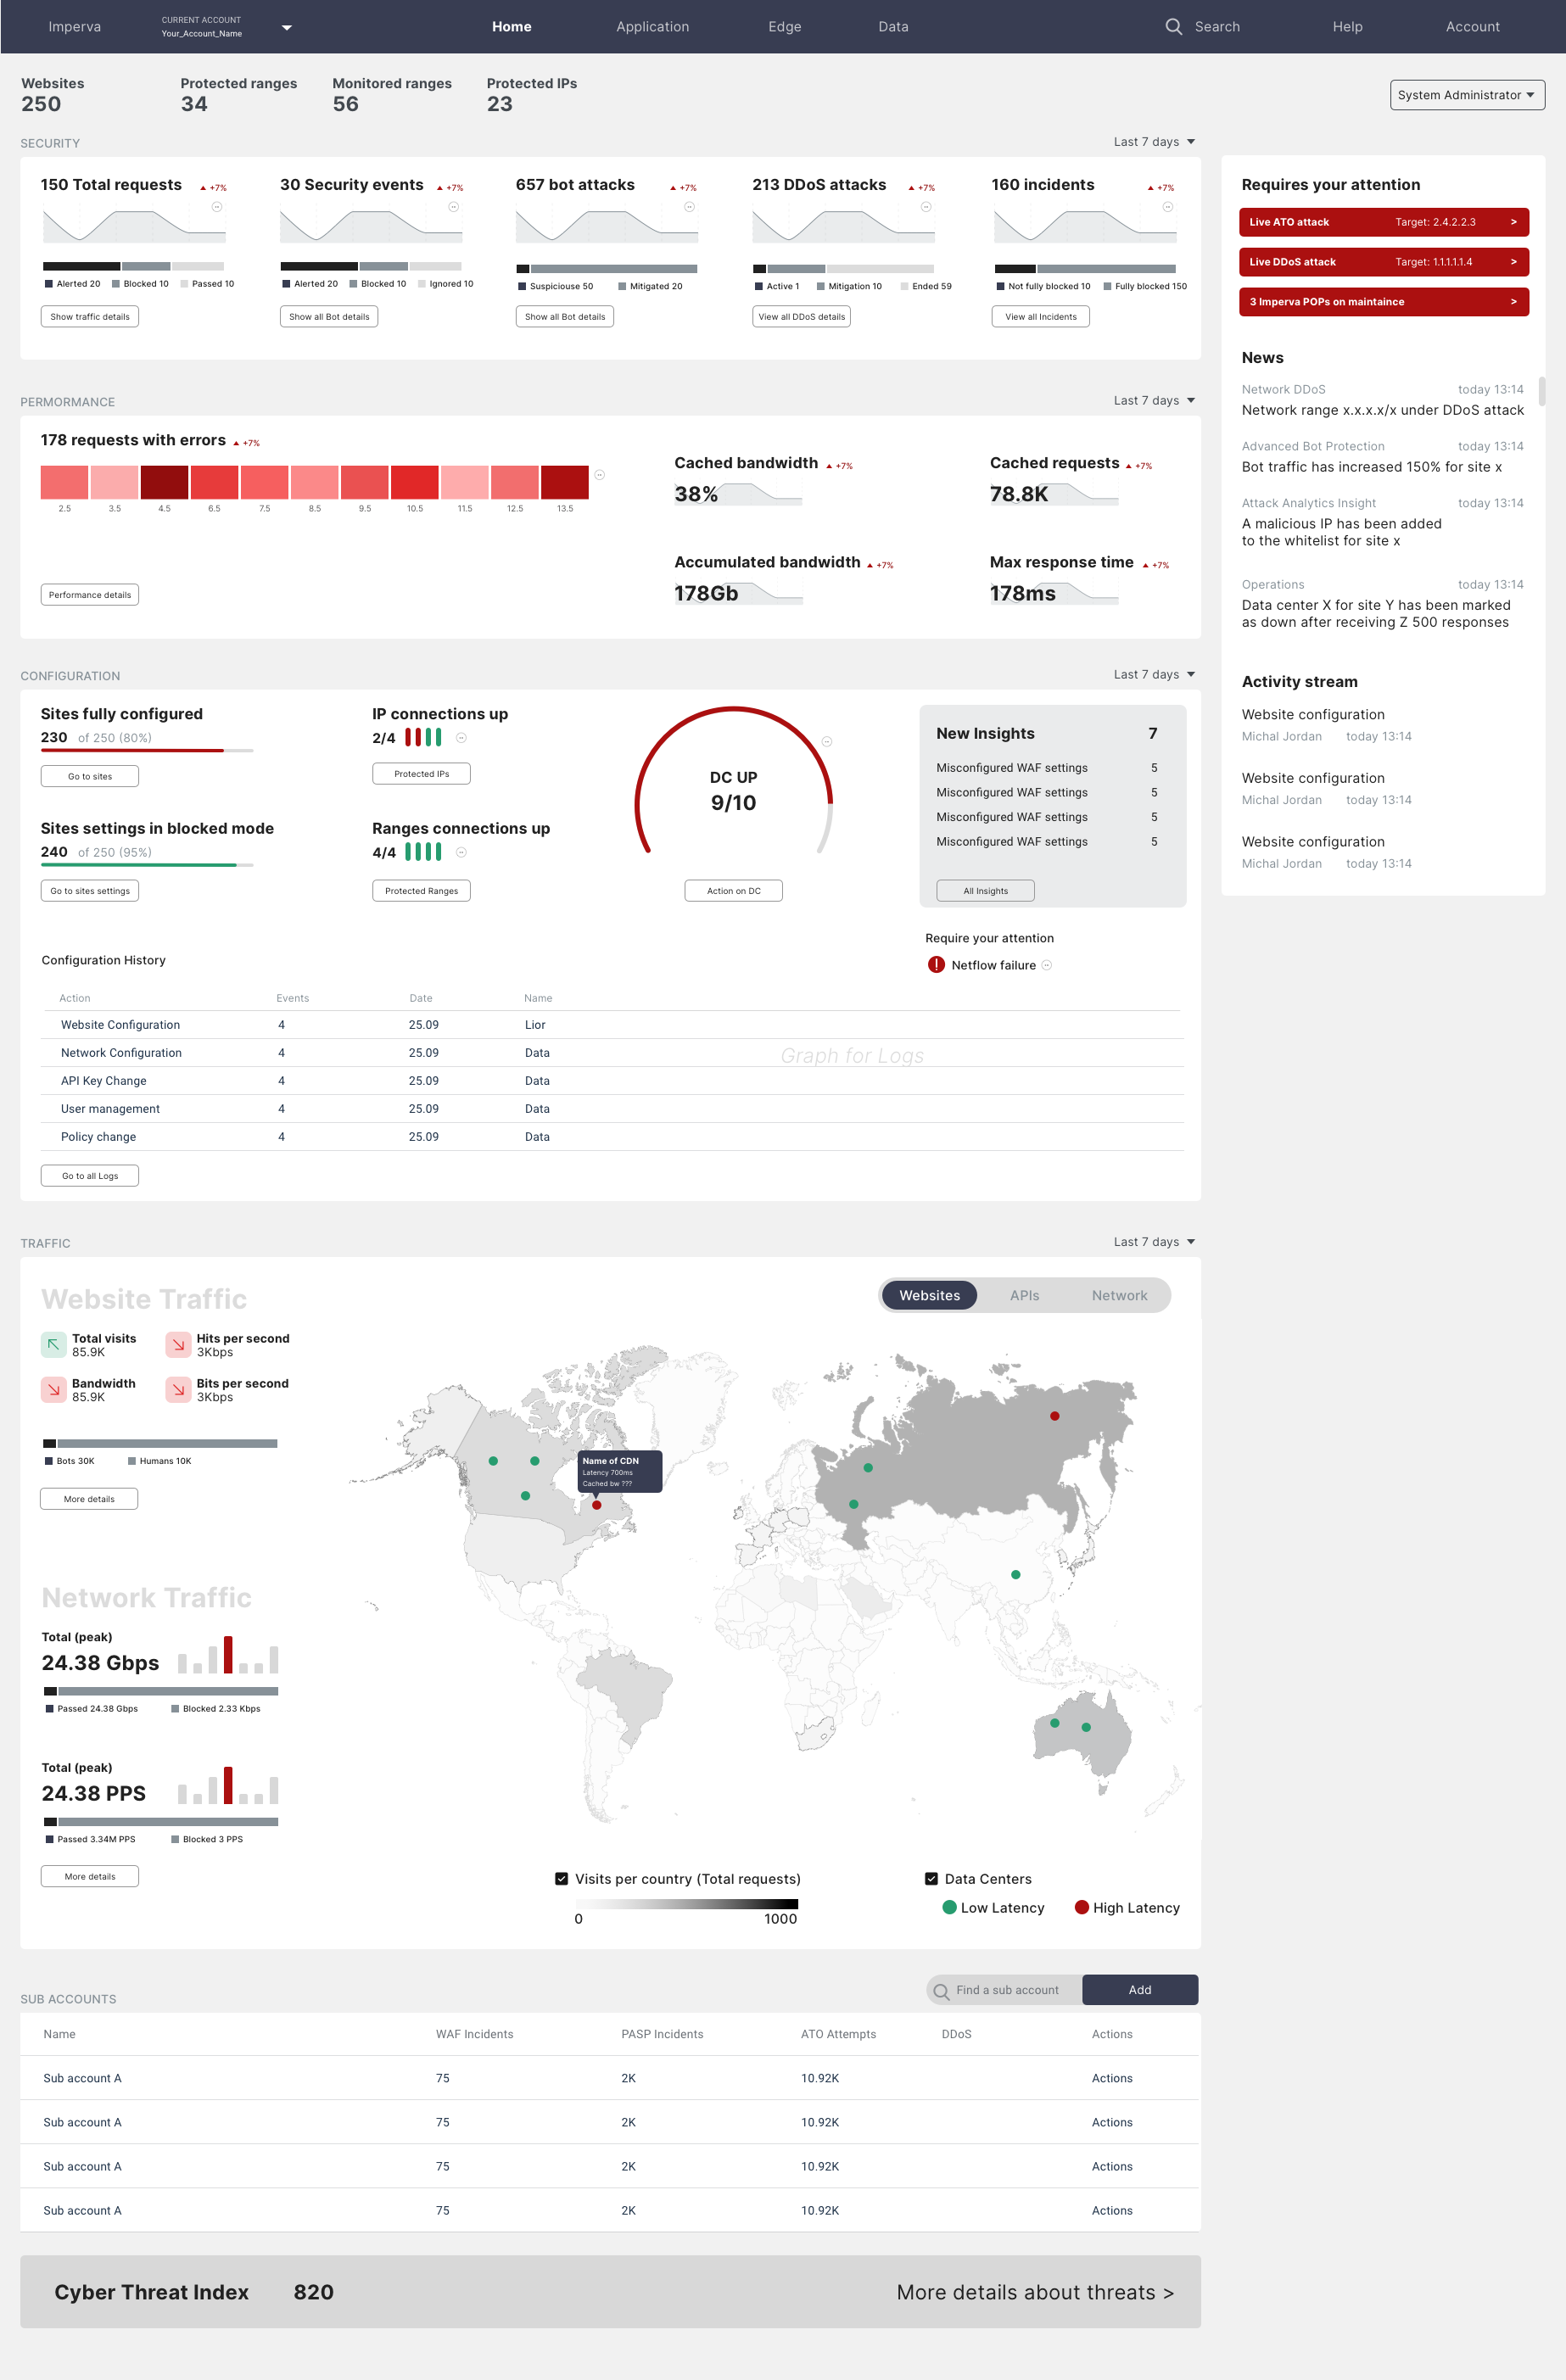
Task: Click the Bits per second arrow icon
Action: point(178,1389)
